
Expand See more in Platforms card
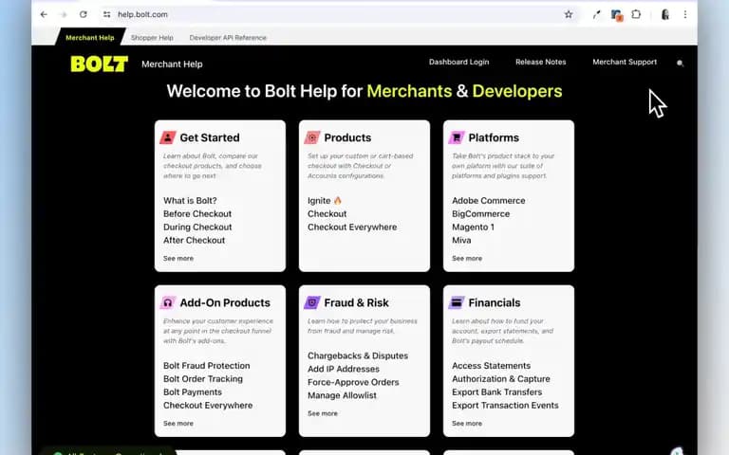pyautogui.click(x=467, y=258)
